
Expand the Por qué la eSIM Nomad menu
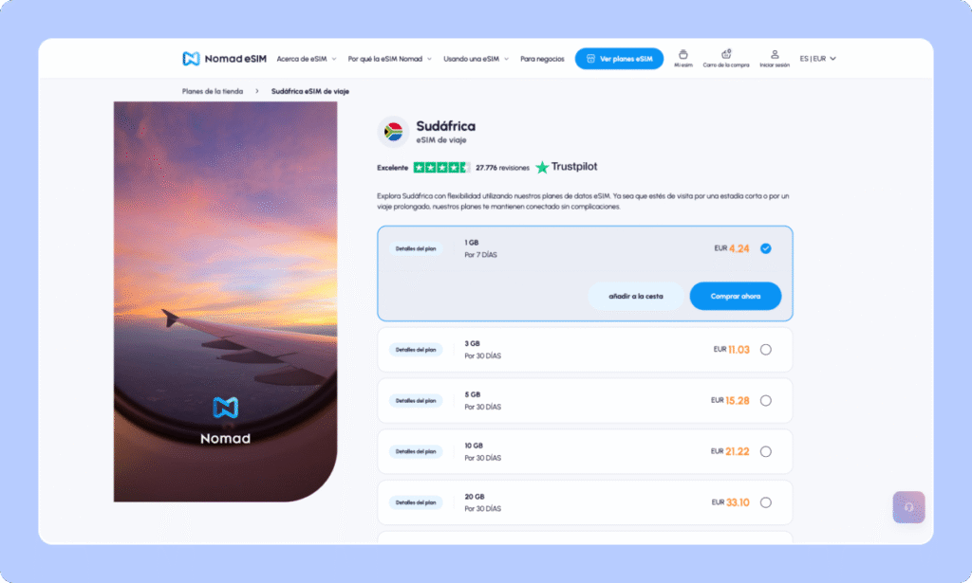point(389,59)
